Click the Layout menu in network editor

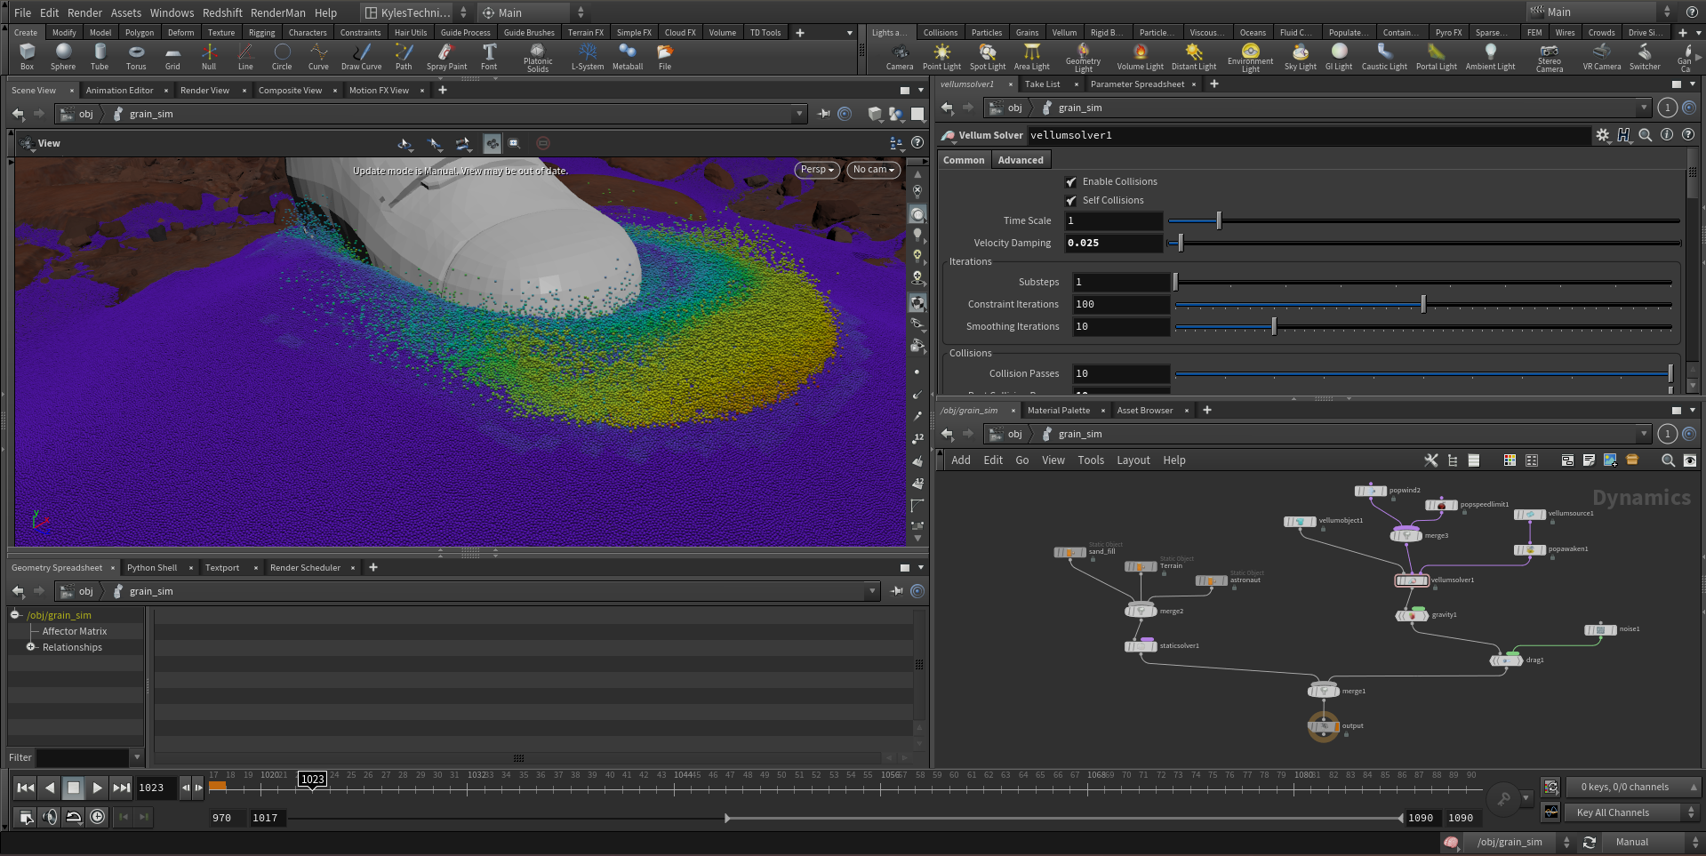1133,460
